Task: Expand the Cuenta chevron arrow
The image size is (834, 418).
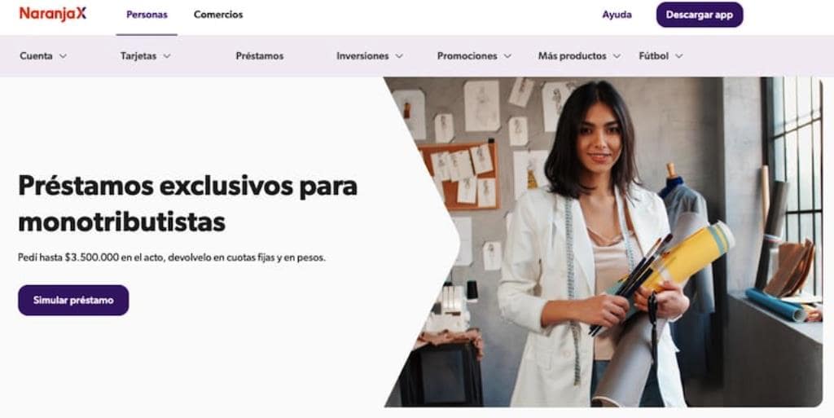Action: [63, 56]
